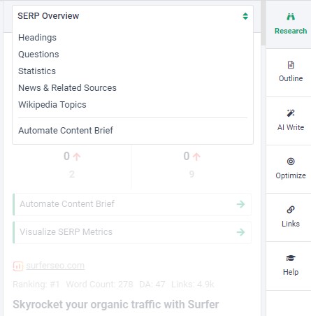311x316 pixels.
Task: Open Automate Content Brief arrow button
Action: (240, 204)
